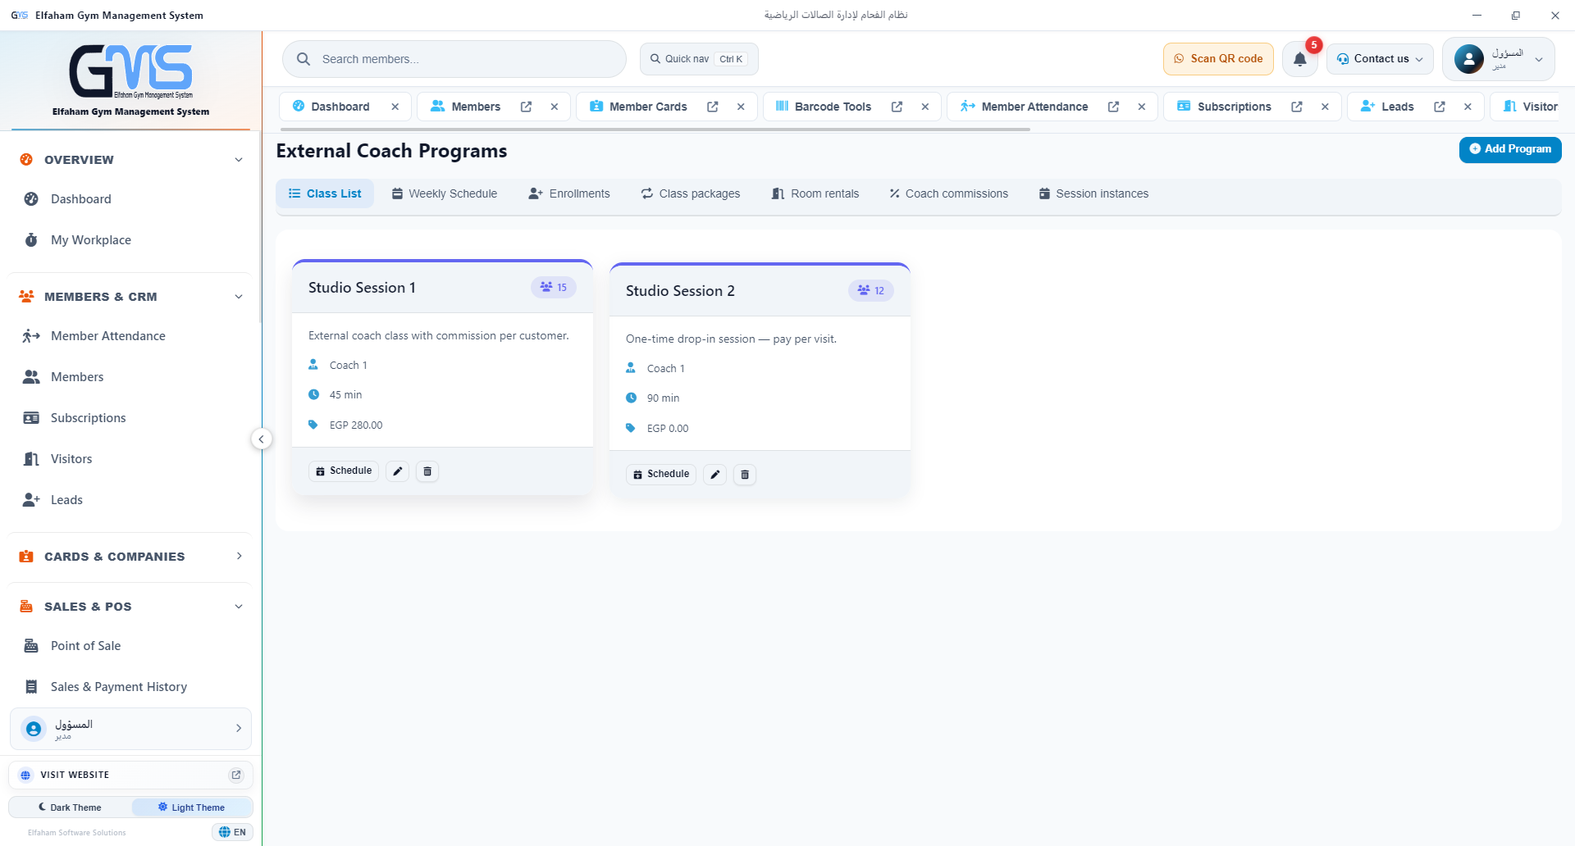
Task: Pop out the Barcode Tools tab
Action: (x=897, y=107)
